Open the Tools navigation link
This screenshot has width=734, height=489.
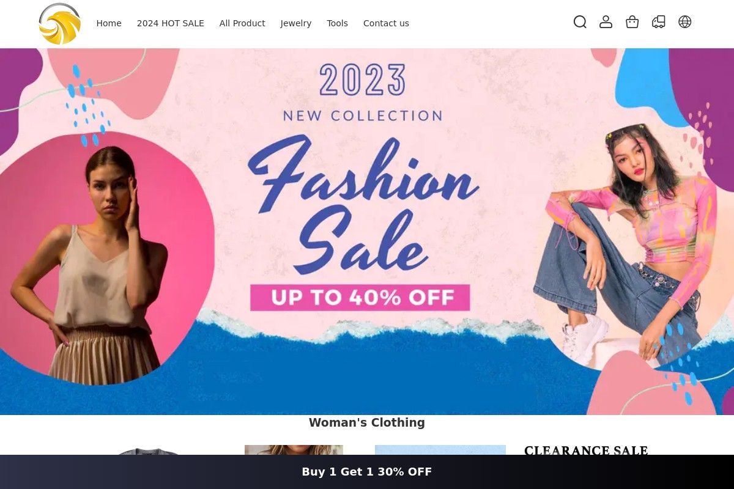click(x=337, y=23)
